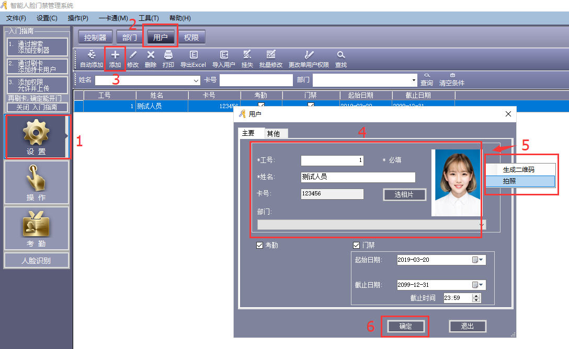Toggle the Attendance (考勤) checkbox in dialog
This screenshot has height=349, width=569.
coord(260,245)
